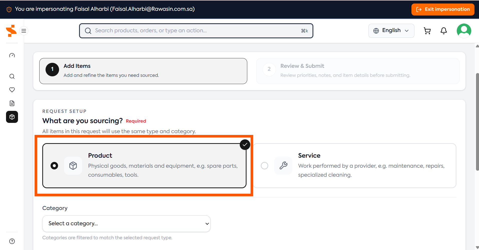Go to the Add Items step
The image size is (479, 250).
click(143, 71)
